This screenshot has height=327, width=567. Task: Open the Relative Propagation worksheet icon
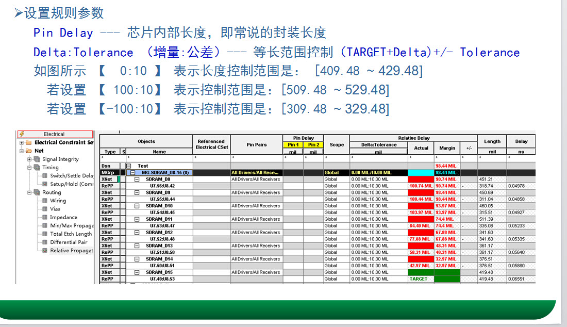(x=45, y=251)
